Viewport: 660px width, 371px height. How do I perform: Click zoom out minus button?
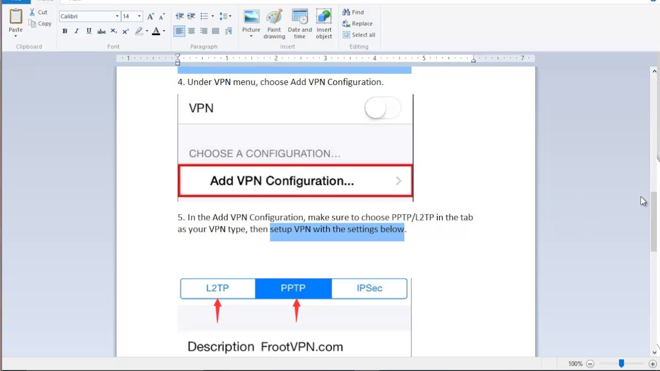pos(590,364)
